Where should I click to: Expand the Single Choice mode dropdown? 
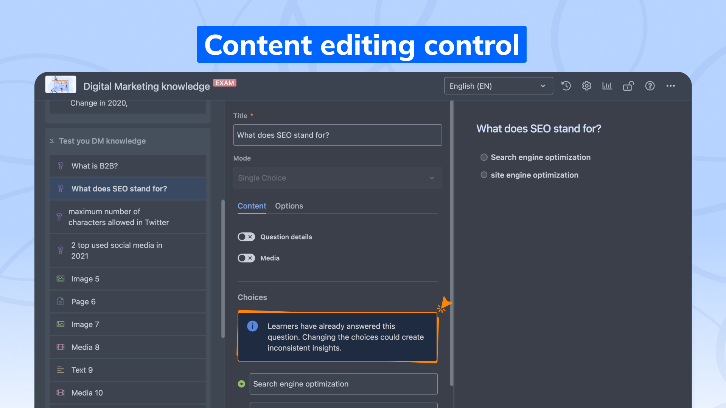click(337, 178)
